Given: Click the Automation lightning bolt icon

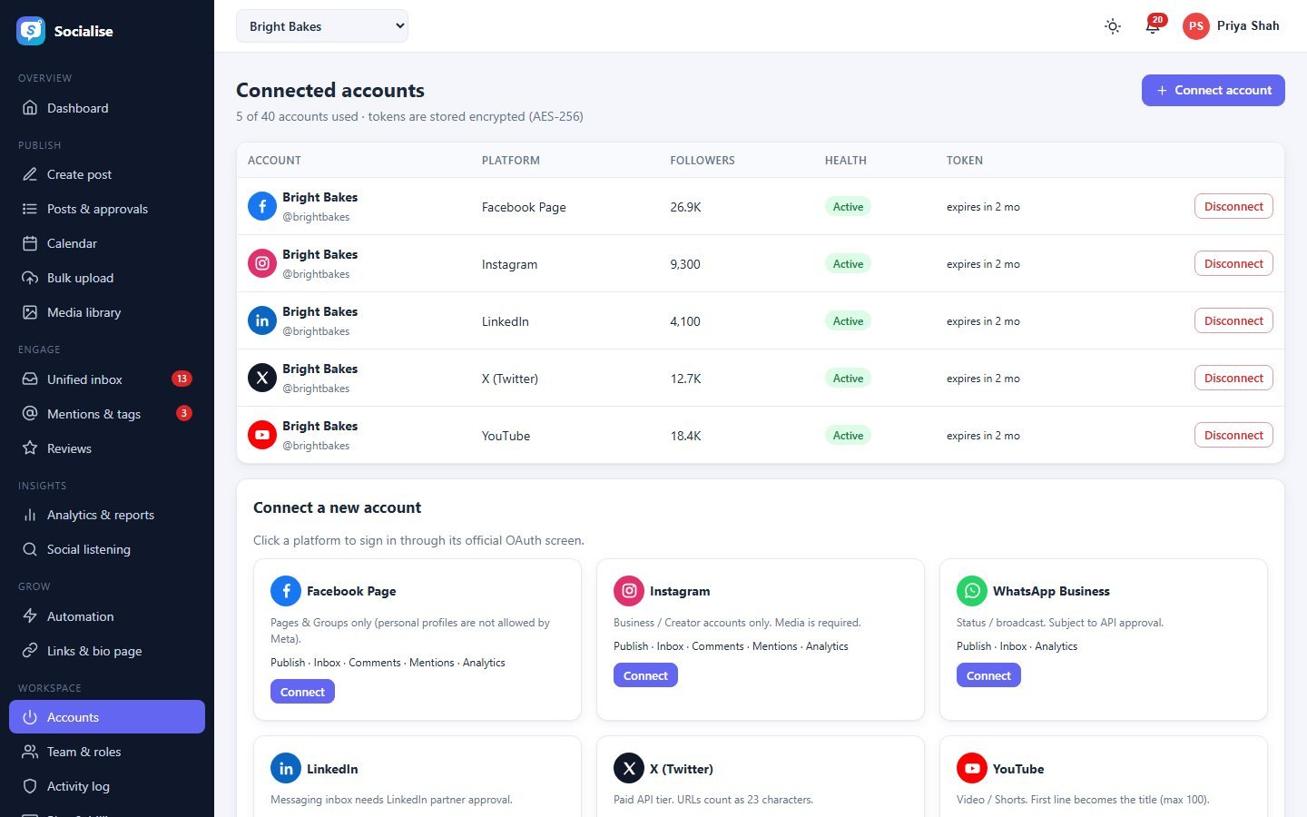Looking at the screenshot, I should coord(30,616).
